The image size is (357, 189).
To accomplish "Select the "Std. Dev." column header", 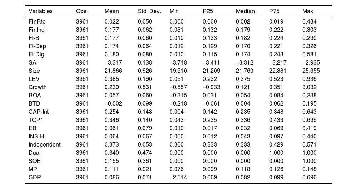I will pyautogui.click(x=149, y=11).
